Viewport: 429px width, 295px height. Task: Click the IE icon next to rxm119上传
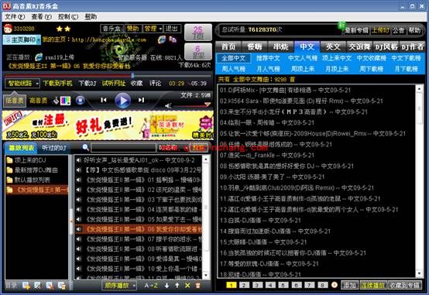click(x=39, y=57)
